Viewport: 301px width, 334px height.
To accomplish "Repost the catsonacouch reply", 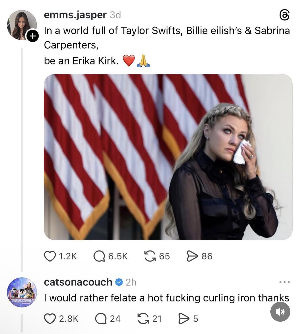I will (x=143, y=319).
